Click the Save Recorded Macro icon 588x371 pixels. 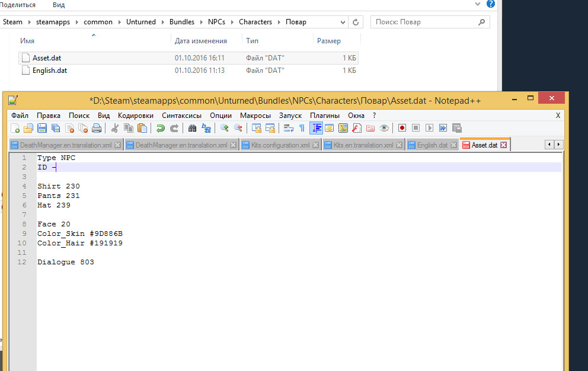click(457, 128)
